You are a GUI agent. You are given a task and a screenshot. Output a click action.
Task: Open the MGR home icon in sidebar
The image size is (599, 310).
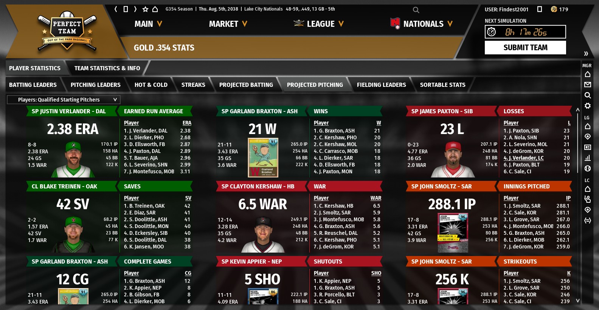pos(588,74)
